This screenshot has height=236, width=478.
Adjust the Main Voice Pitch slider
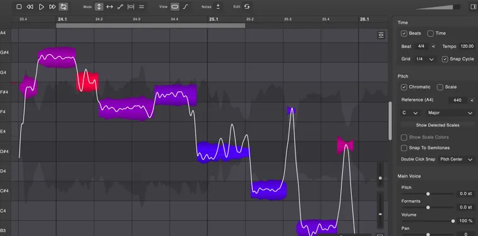[428, 194]
